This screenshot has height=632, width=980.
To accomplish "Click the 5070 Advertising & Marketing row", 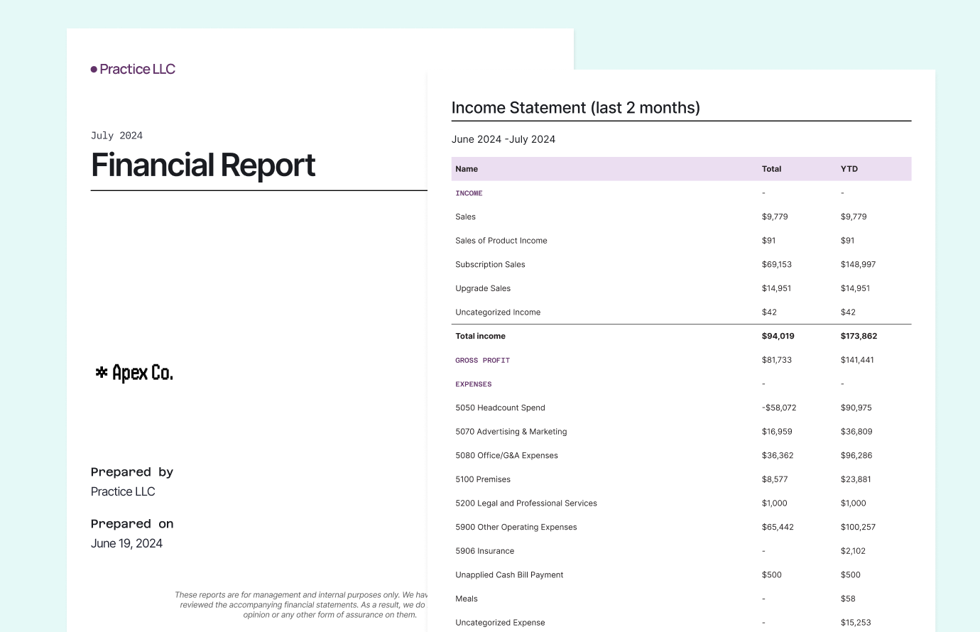I will tap(511, 432).
